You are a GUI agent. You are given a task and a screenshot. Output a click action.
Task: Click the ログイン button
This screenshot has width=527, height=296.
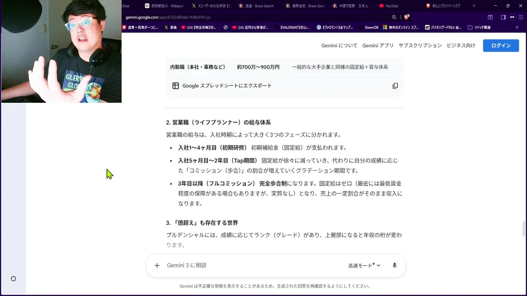(x=501, y=46)
